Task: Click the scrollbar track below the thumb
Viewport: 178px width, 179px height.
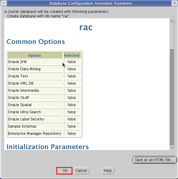Action: pos(172,97)
